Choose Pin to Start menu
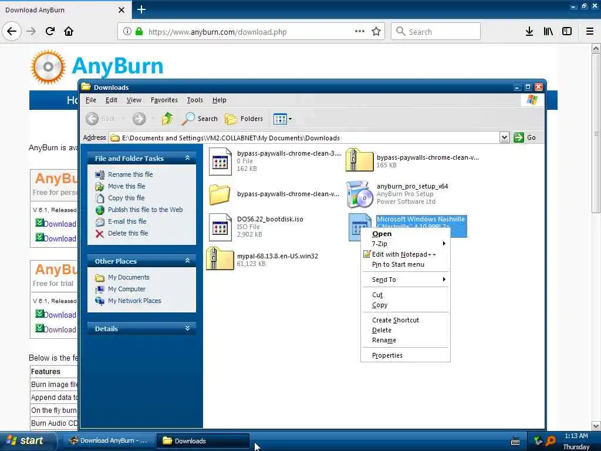 tap(406, 265)
